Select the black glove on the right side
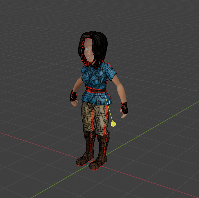 click(x=124, y=108)
